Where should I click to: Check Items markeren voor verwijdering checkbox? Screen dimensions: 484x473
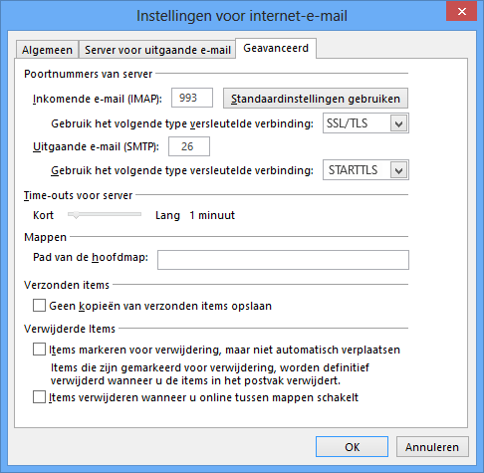click(39, 350)
